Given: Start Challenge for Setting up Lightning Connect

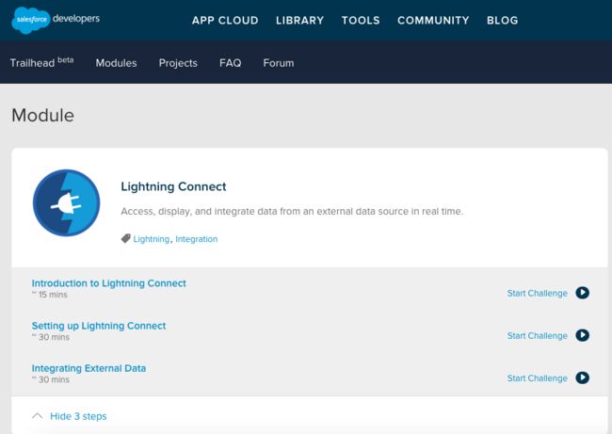Looking at the screenshot, I should [x=537, y=336].
